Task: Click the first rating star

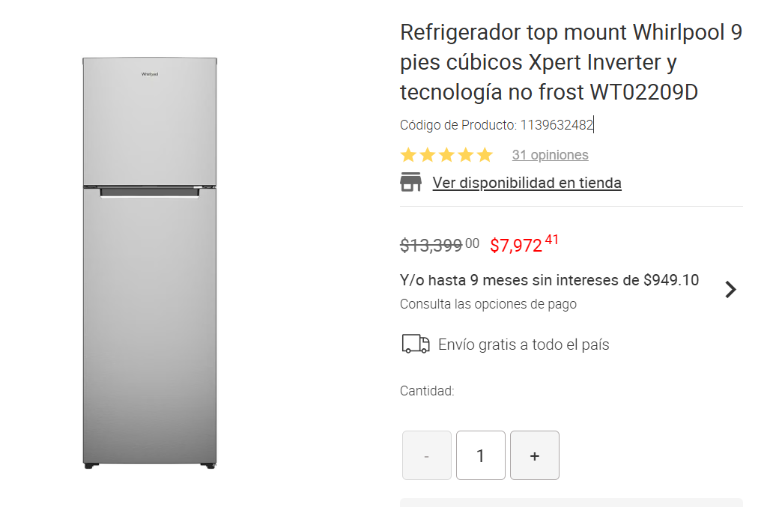Action: [x=407, y=154]
